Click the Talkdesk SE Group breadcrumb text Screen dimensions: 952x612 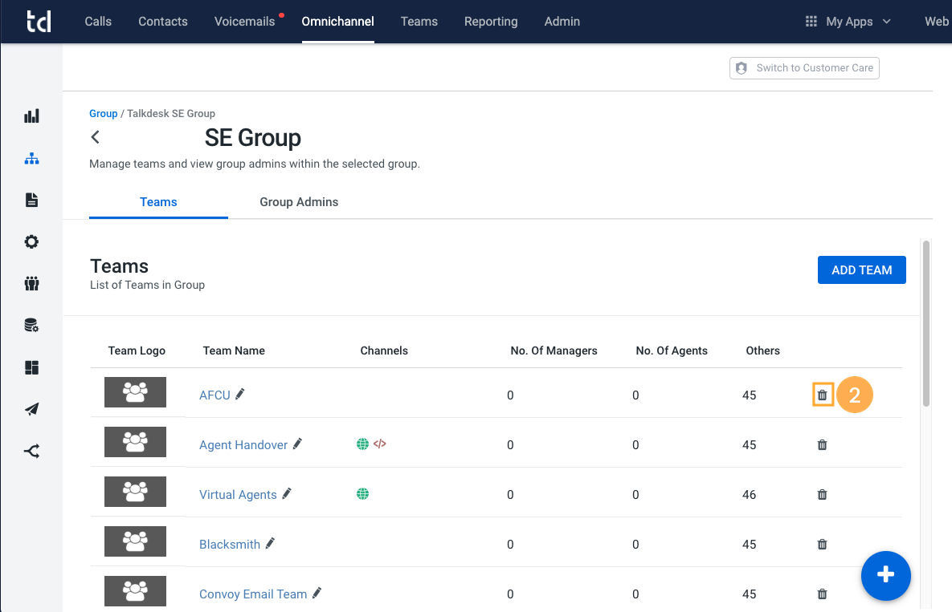click(170, 113)
